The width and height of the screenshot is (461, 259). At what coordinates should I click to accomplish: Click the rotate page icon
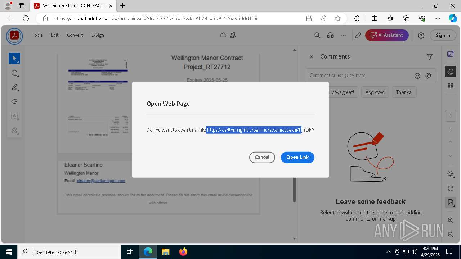click(451, 188)
